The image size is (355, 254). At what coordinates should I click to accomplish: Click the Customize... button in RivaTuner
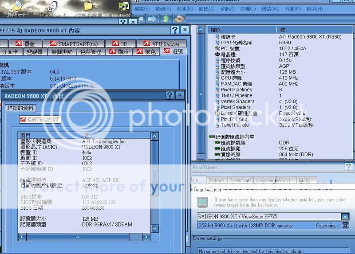click(328, 226)
